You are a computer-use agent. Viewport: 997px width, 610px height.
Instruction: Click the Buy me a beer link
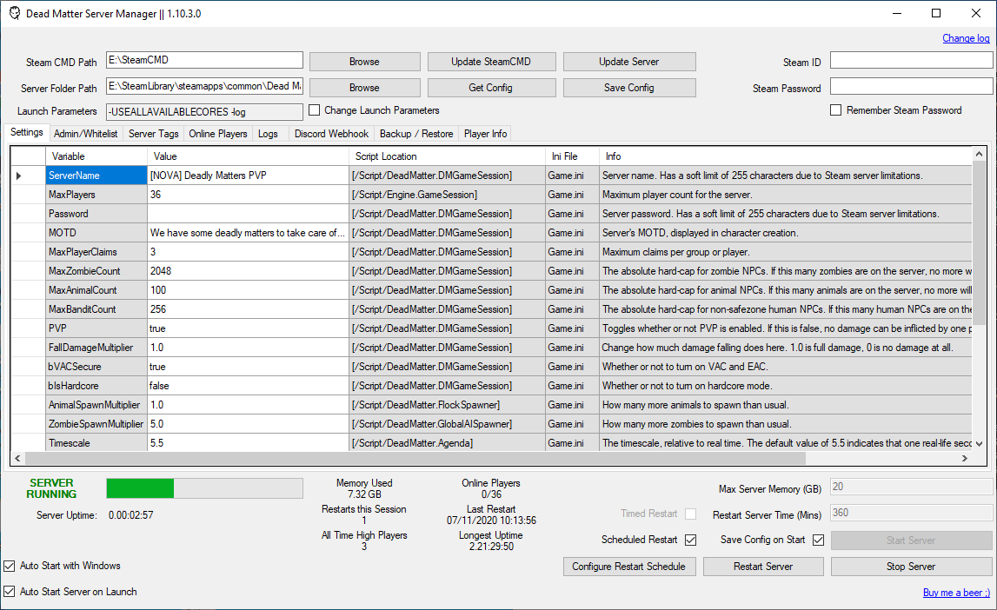click(956, 592)
